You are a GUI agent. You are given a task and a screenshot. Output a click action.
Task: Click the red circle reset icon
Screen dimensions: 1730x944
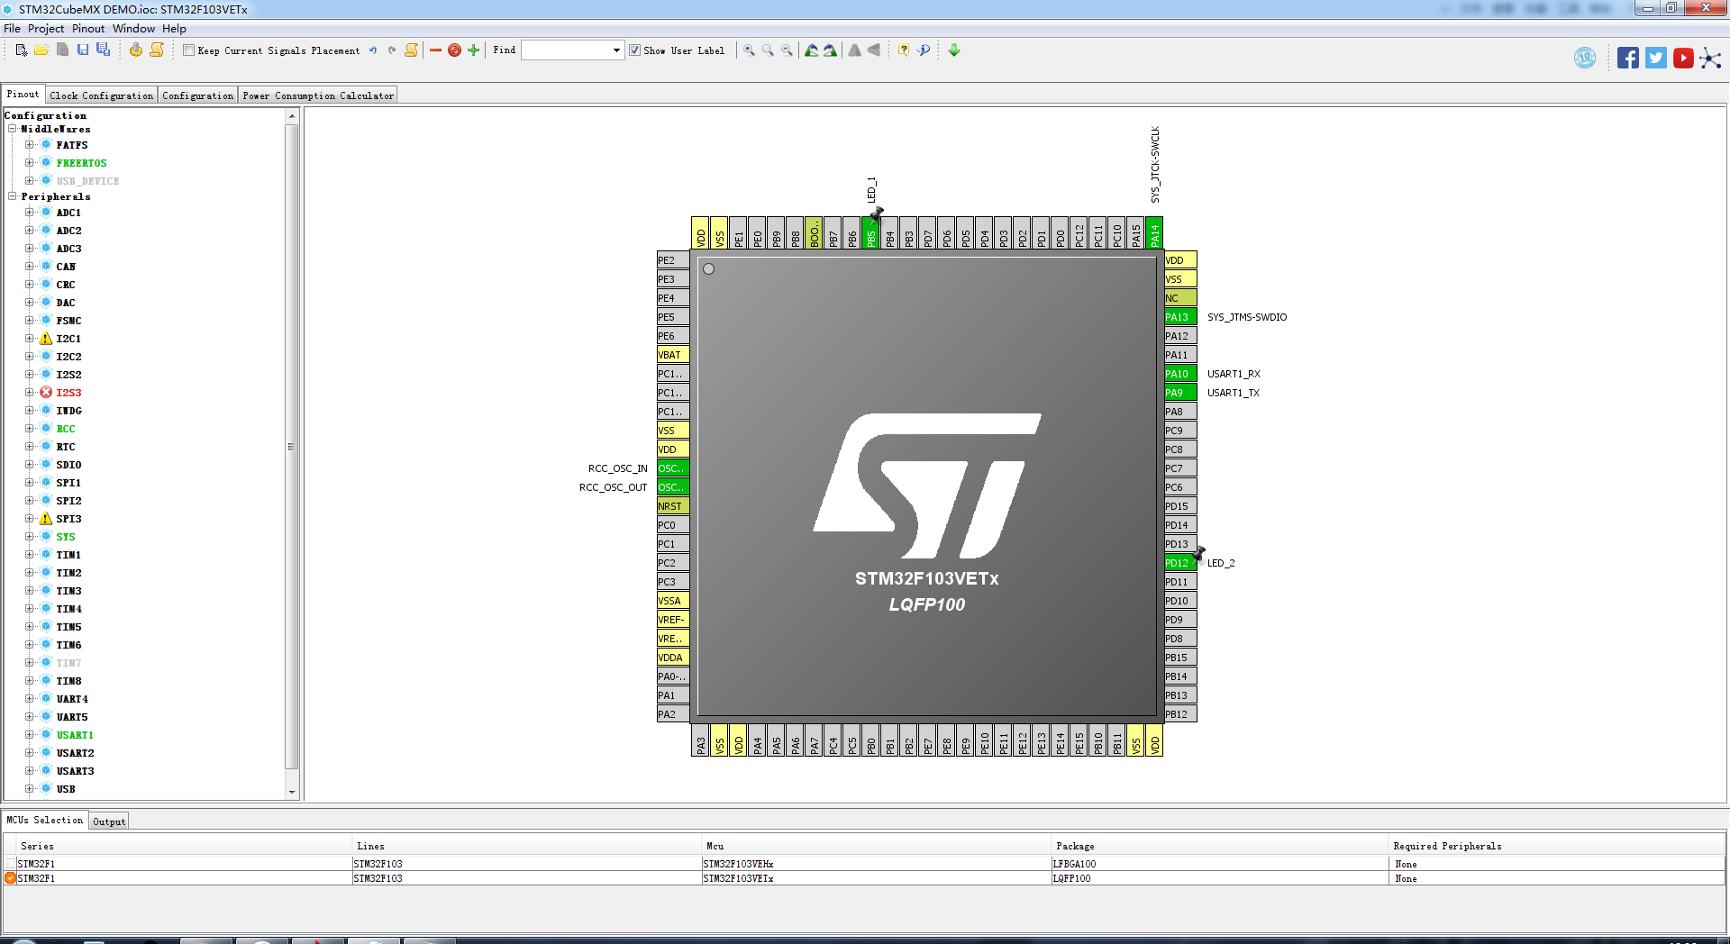click(x=455, y=50)
